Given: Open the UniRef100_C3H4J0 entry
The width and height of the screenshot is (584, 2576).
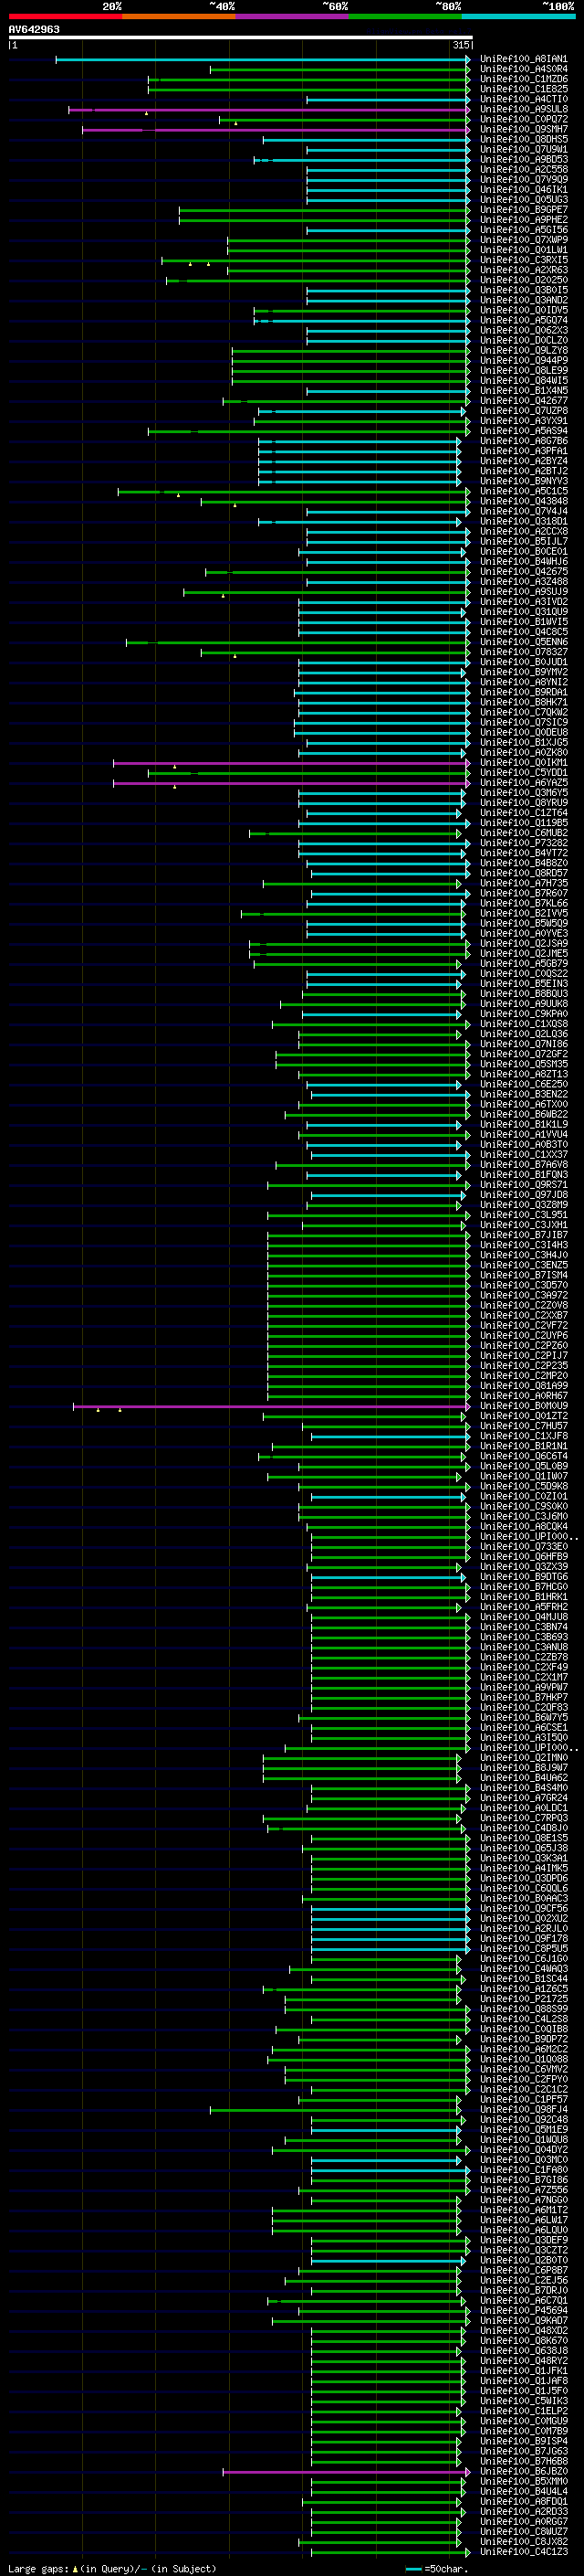Looking at the screenshot, I should [524, 1255].
